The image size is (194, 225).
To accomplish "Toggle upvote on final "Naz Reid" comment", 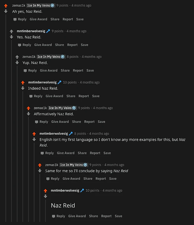I will [x=45, y=191].
